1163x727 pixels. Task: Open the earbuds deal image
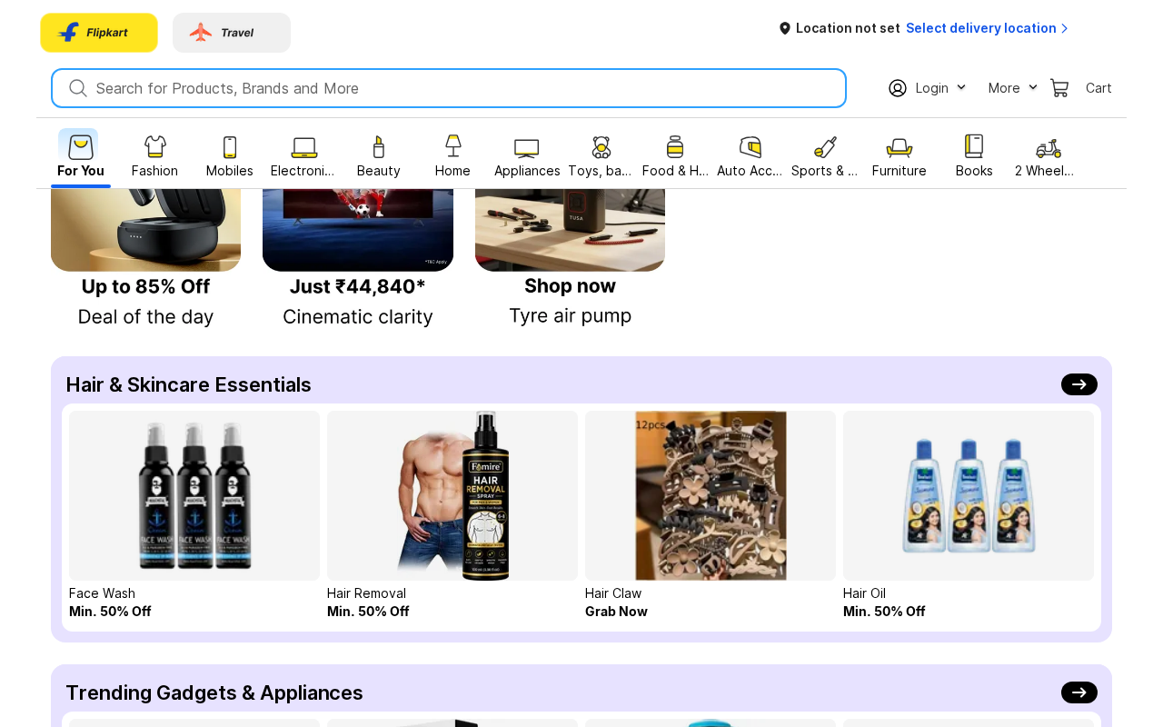click(145, 230)
